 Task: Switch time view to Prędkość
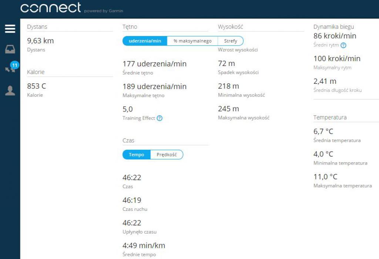[x=167, y=155]
